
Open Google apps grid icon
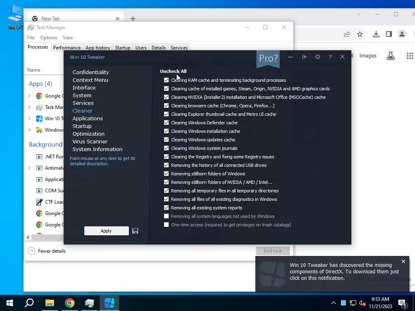coord(410,56)
